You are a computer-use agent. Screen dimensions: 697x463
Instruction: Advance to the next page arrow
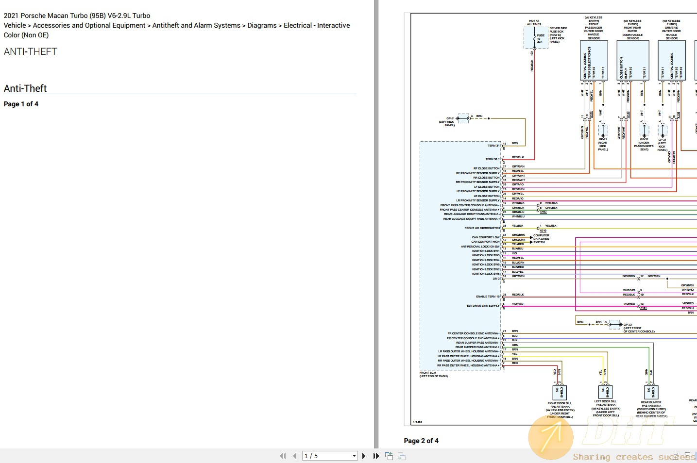pos(364,456)
